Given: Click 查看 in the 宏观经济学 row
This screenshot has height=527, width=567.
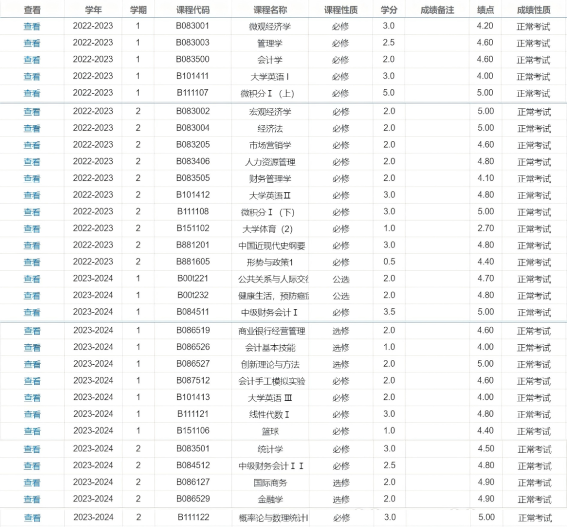Looking at the screenshot, I should click(32, 112).
